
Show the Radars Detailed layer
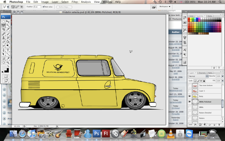coord(190,113)
